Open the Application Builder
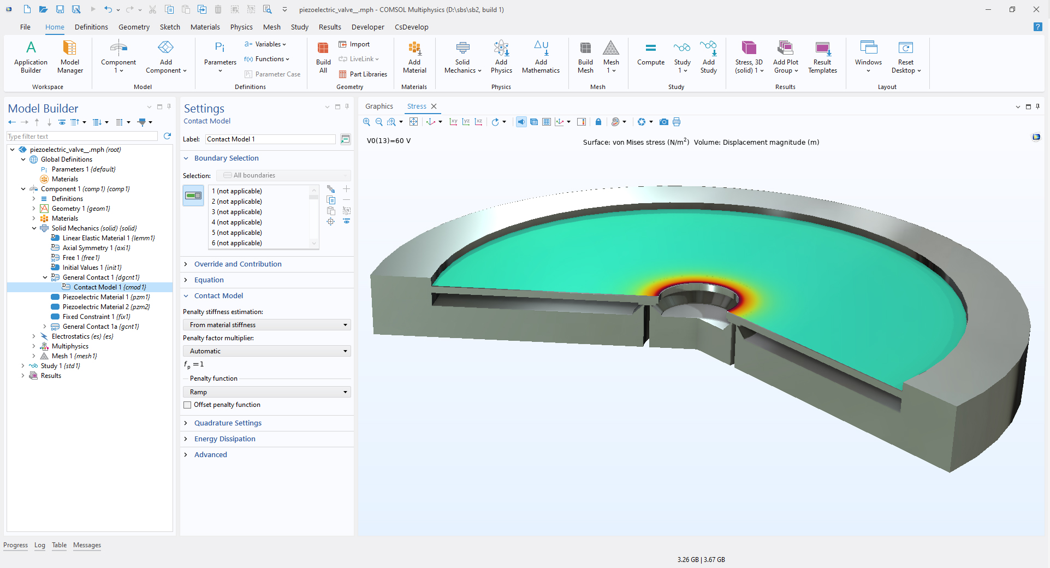1050x568 pixels. pos(31,55)
